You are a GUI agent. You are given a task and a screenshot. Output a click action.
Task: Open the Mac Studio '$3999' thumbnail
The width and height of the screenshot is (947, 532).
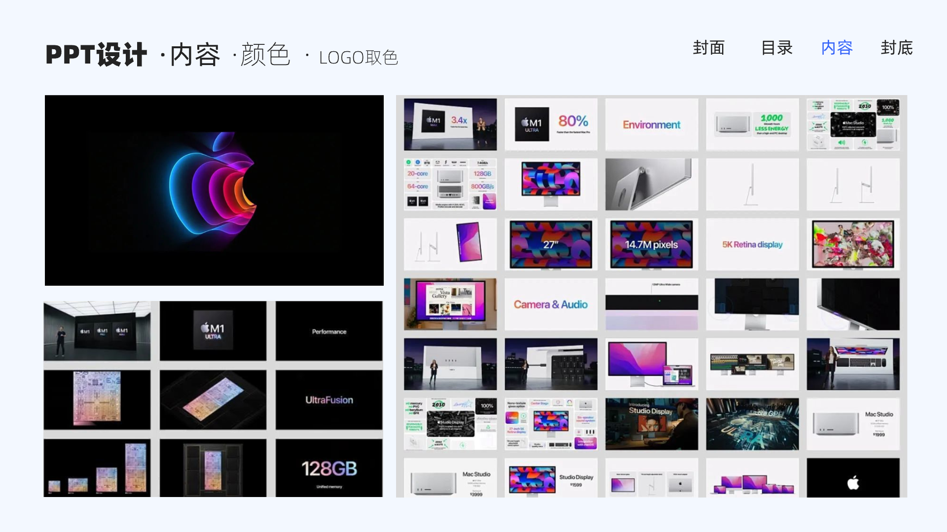(x=450, y=478)
